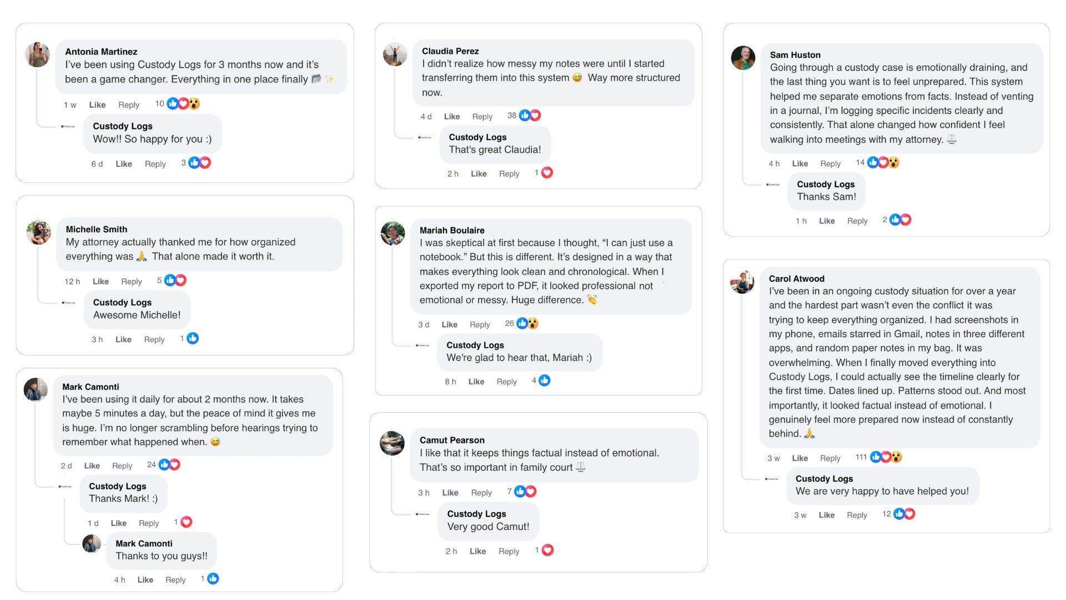Like Michelle Smith's comment
The height and width of the screenshot is (600, 1066).
click(x=100, y=282)
